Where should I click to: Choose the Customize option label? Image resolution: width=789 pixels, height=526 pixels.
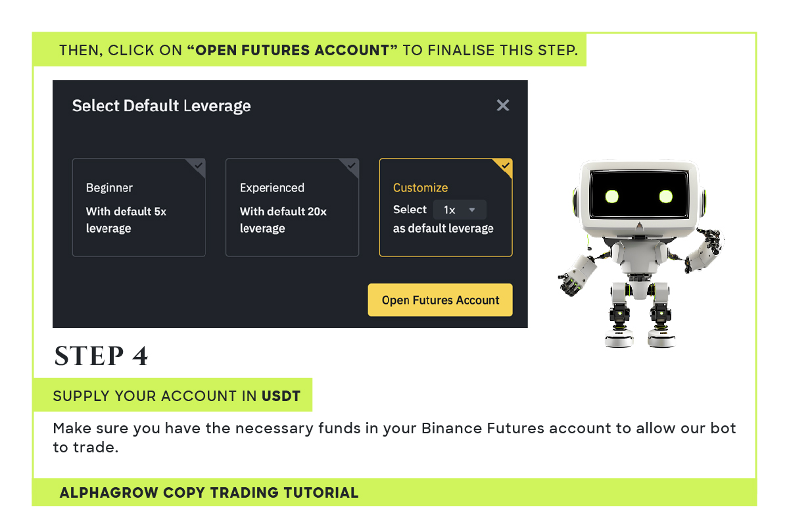point(420,188)
